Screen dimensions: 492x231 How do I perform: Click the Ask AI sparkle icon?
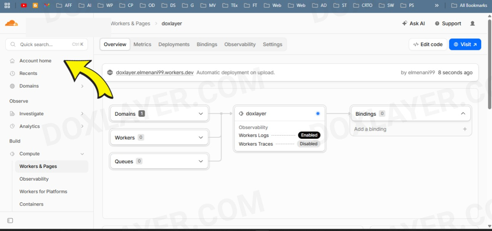click(404, 23)
